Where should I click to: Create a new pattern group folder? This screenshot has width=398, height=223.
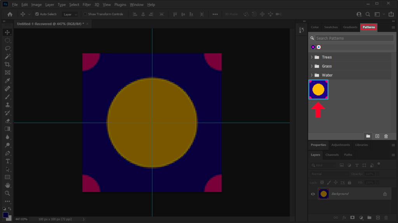click(x=368, y=136)
